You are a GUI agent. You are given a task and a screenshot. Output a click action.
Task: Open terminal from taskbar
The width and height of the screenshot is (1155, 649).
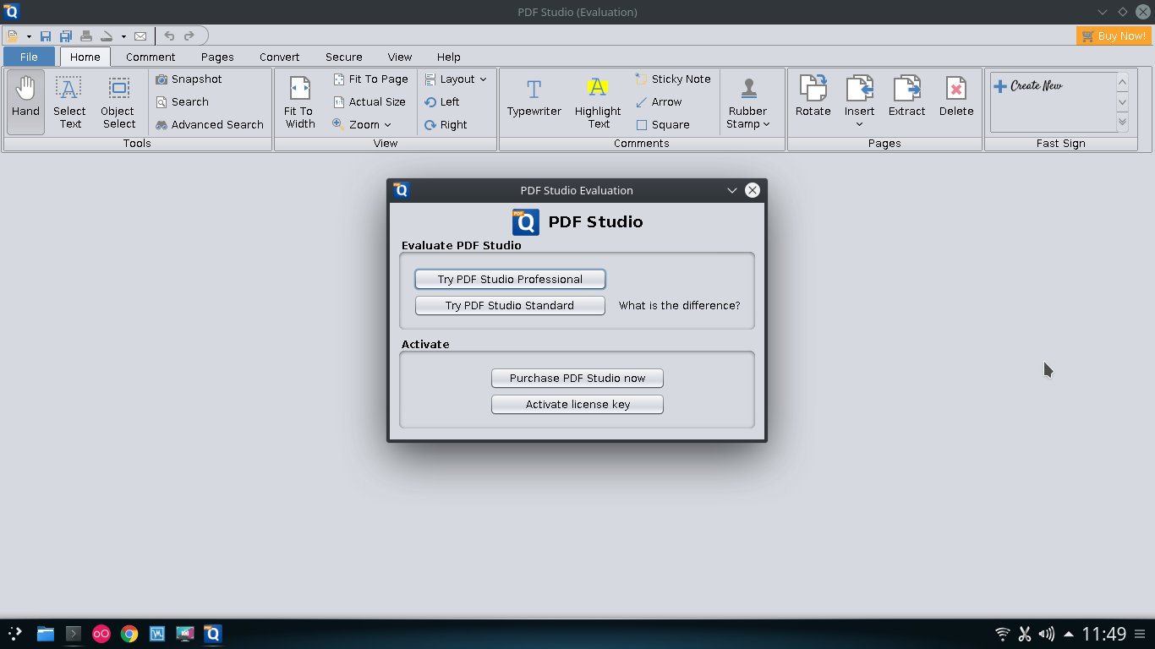coord(74,634)
